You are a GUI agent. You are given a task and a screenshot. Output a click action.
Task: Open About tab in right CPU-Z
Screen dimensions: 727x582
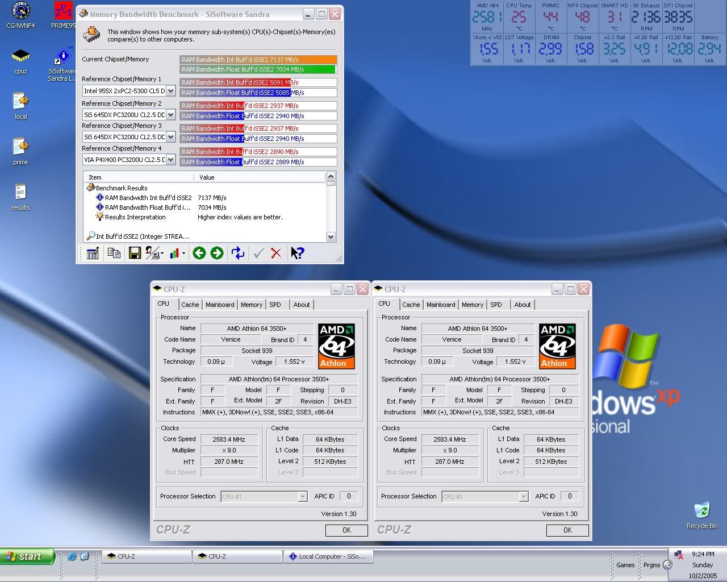523,305
